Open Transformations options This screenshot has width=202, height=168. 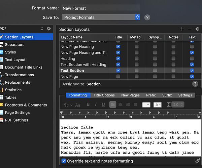[19, 75]
